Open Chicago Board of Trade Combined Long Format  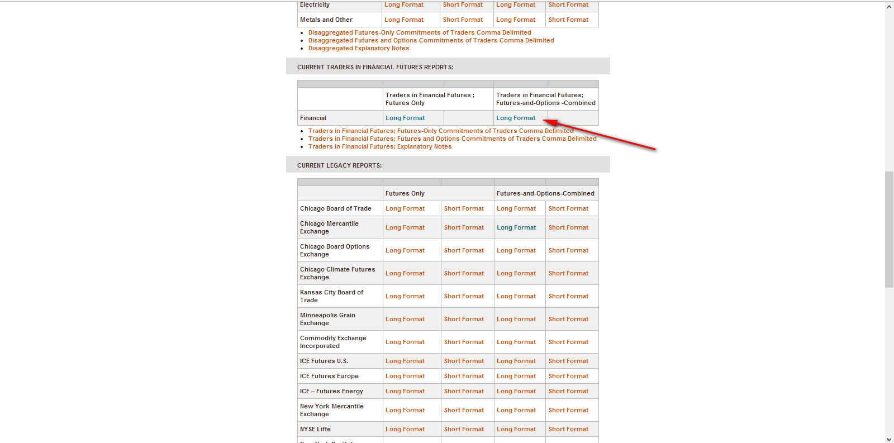516,208
